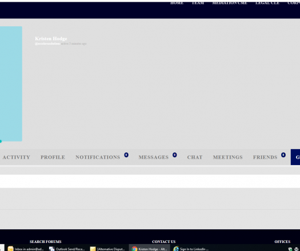The width and height of the screenshot is (300, 251).
Task: Open the Legal CLE navigation link
Action: 267,3
